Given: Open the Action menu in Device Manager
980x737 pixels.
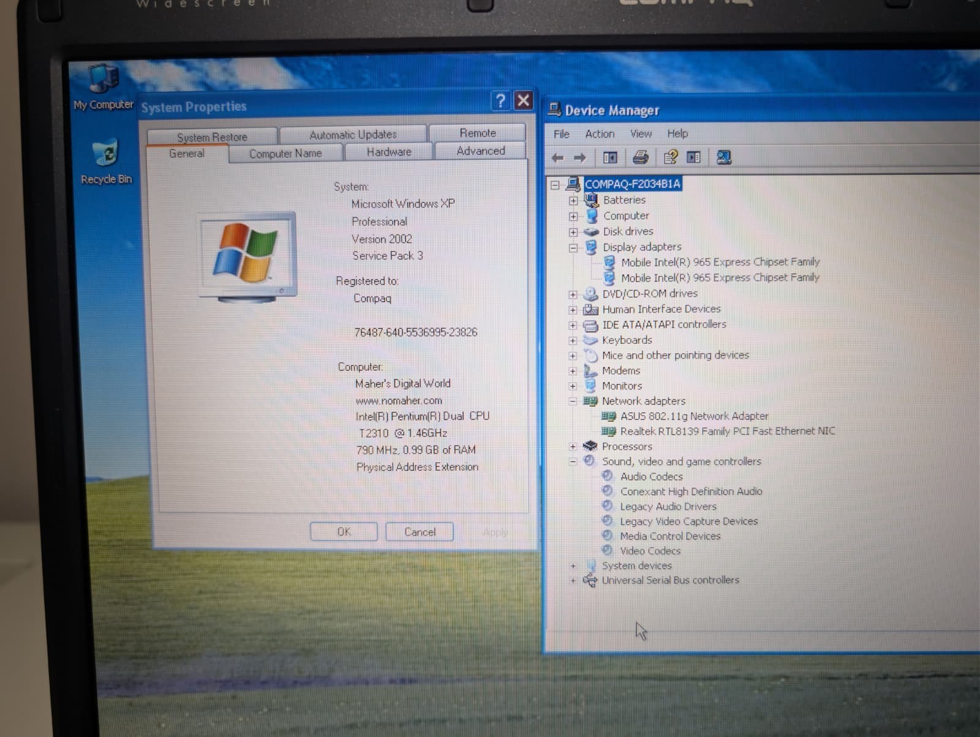Looking at the screenshot, I should coord(600,134).
